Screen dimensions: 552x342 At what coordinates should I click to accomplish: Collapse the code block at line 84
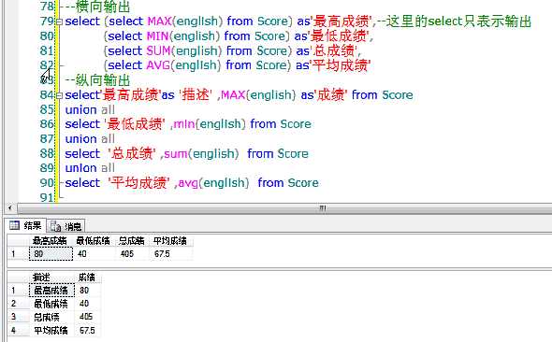59,95
